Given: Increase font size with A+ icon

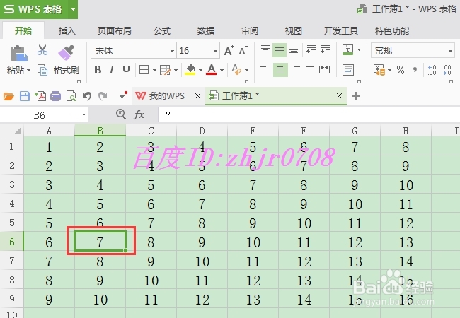Looking at the screenshot, I should (x=229, y=50).
